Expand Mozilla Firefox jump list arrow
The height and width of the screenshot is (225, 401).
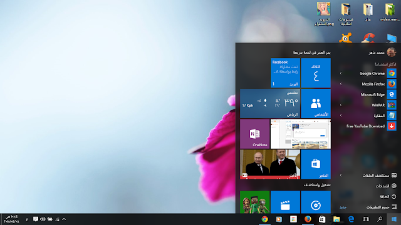pyautogui.click(x=341, y=84)
